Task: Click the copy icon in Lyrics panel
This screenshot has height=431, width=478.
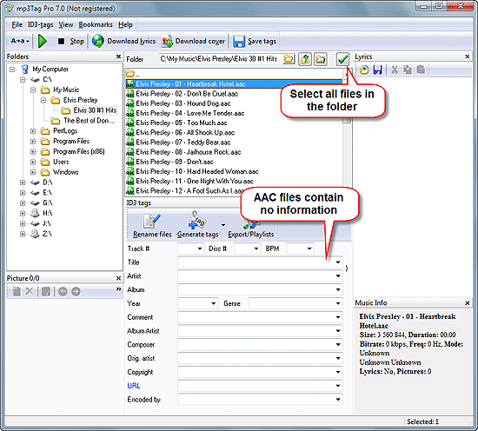Action: pyautogui.click(x=408, y=70)
